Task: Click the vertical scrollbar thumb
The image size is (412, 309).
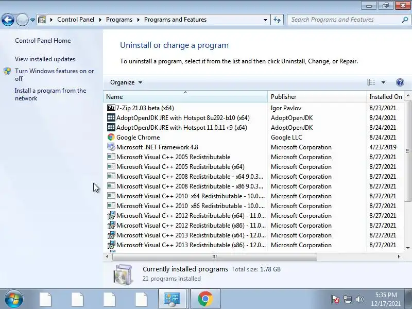Action: [x=407, y=151]
